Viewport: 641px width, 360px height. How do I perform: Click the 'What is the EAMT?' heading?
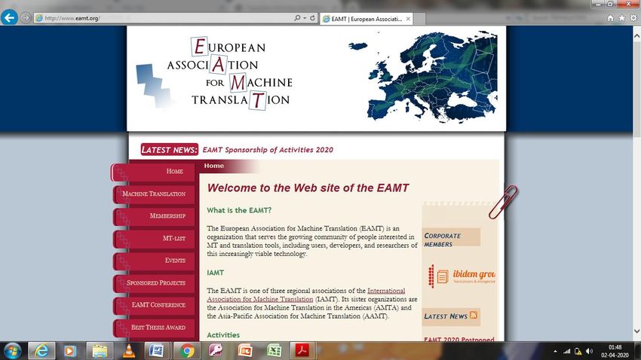pos(239,211)
